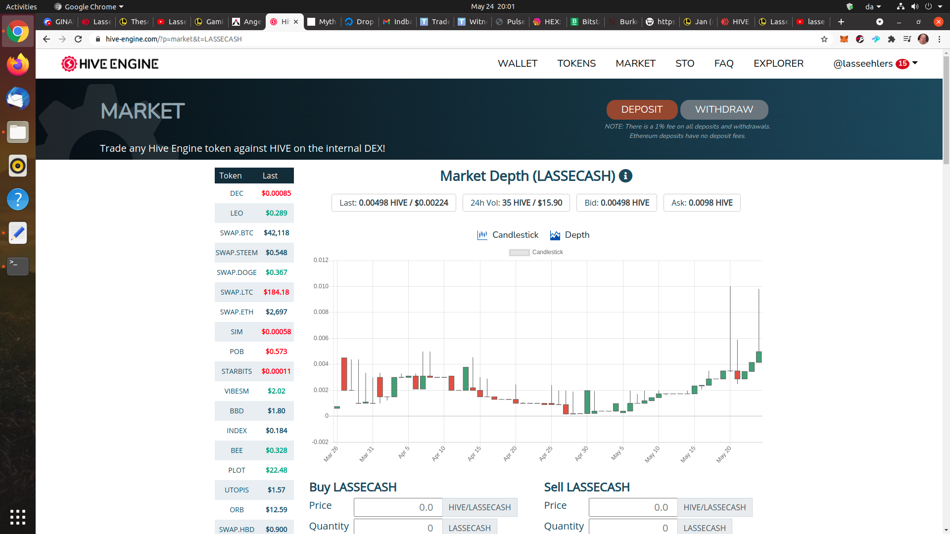
Task: Open the May 24 20:01 clock calendar
Action: [493, 6]
